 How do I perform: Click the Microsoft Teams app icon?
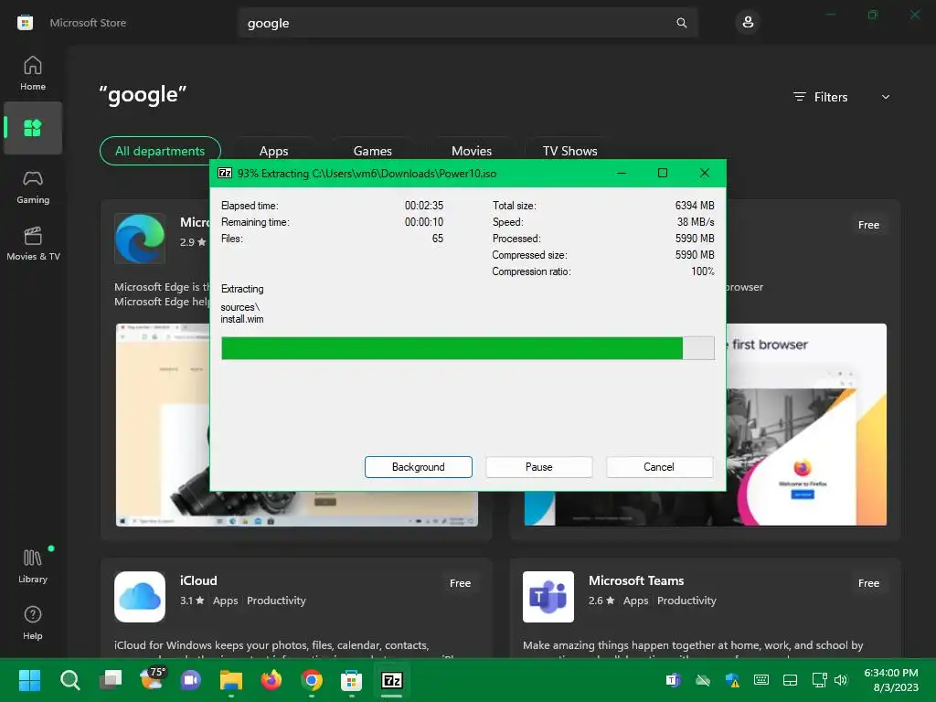coord(548,597)
